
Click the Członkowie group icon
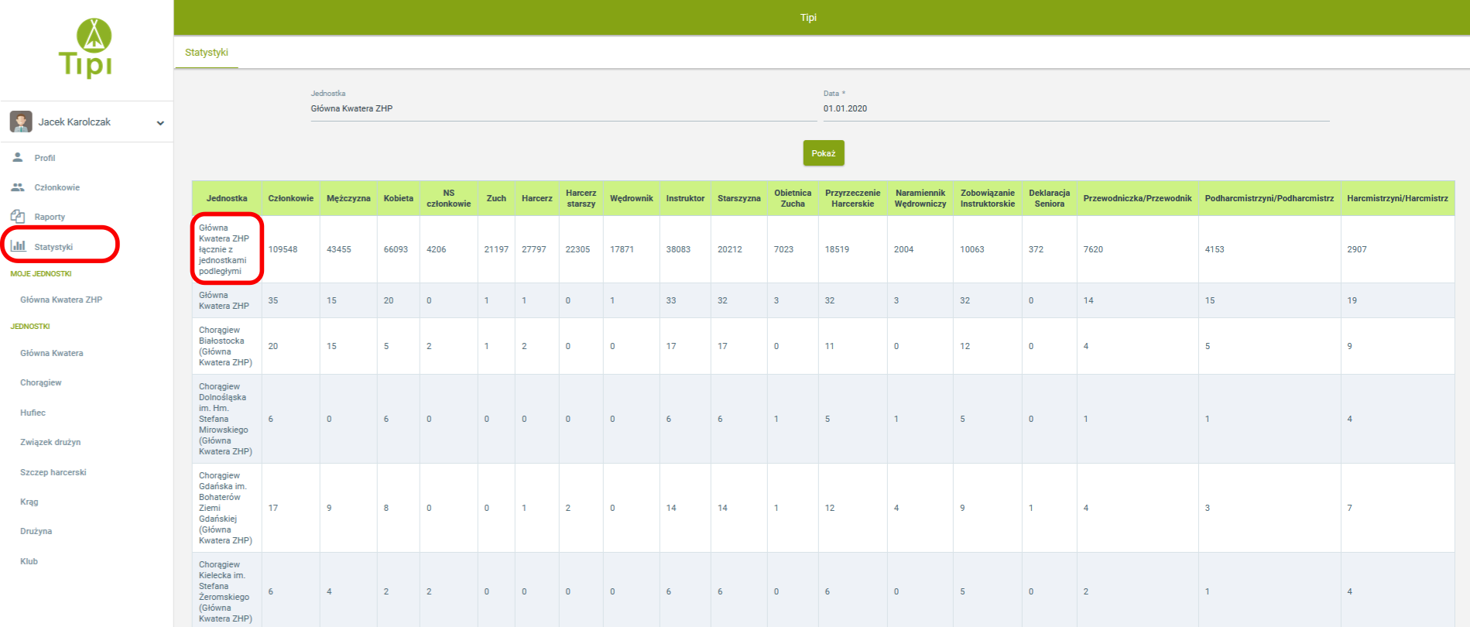pos(18,187)
